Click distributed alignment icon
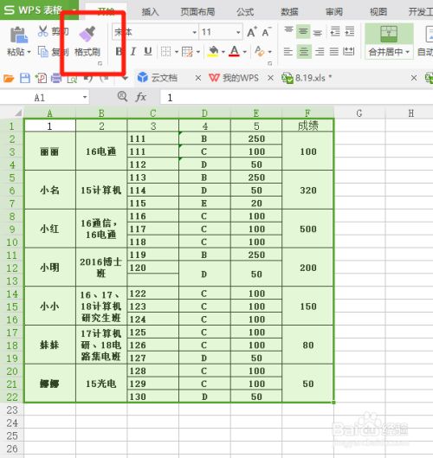433x458 pixels. [x=348, y=52]
